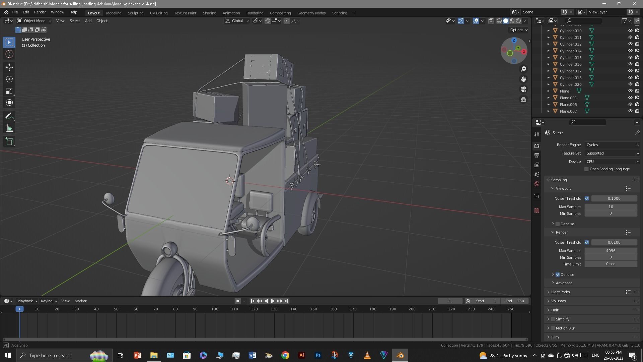This screenshot has width=643, height=362.
Task: Open the Global transform orientation dropdown
Action: click(x=237, y=21)
